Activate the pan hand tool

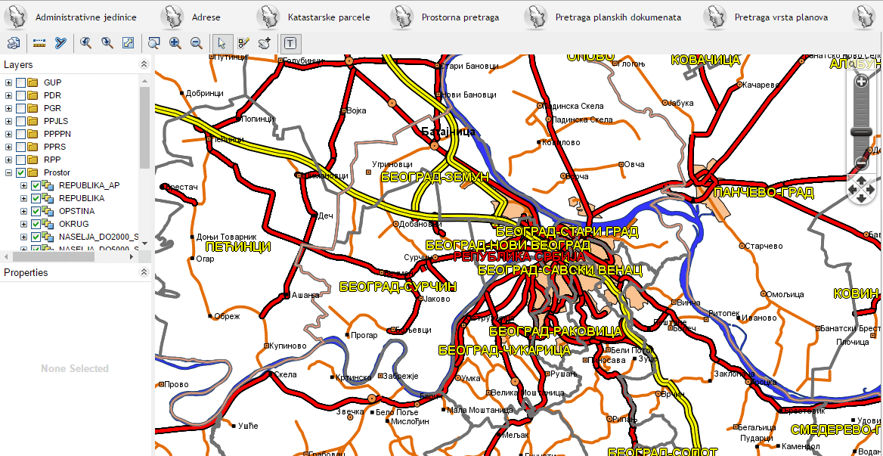(265, 44)
